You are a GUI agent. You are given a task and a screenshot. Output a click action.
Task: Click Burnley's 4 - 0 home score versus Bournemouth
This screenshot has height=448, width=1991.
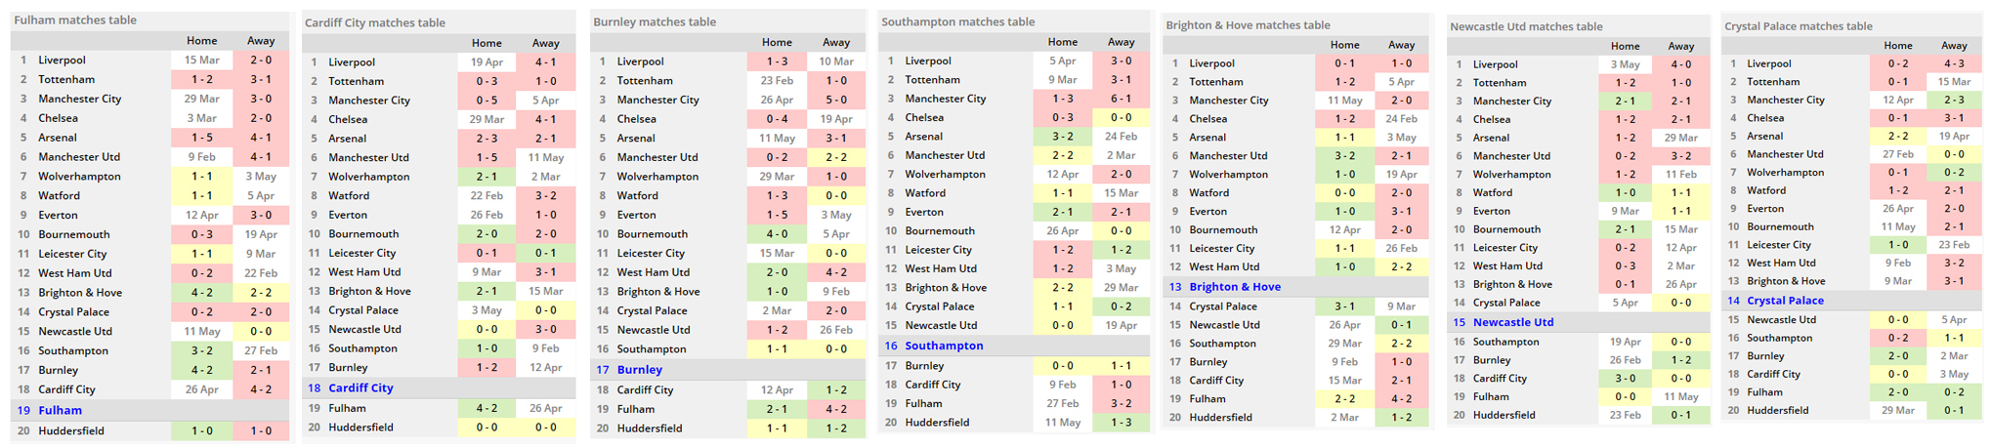pyautogui.click(x=777, y=234)
